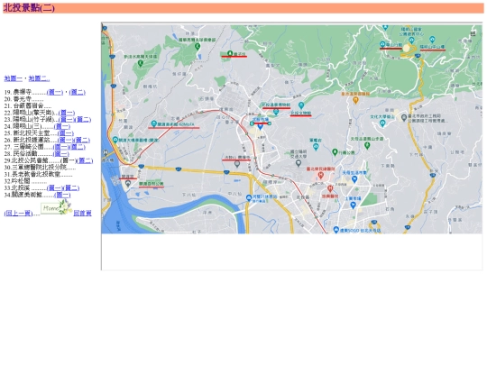Click the 北投景點(二) page heading
The image size is (487, 365).
(x=29, y=8)
